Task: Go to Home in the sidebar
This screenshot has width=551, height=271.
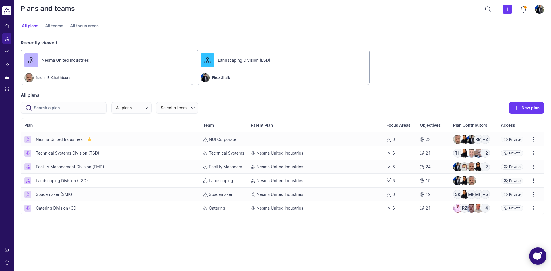Action: 7,26
